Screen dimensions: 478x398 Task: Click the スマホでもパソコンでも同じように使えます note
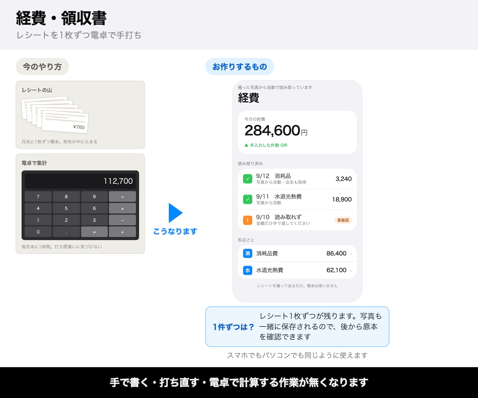coord(297,355)
